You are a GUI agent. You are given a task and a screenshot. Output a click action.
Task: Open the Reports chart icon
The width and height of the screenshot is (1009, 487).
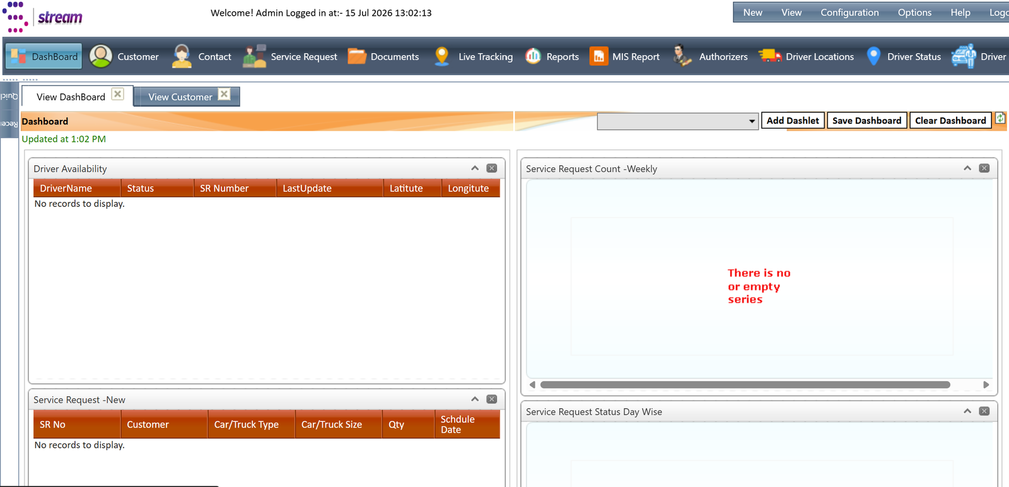click(x=534, y=56)
